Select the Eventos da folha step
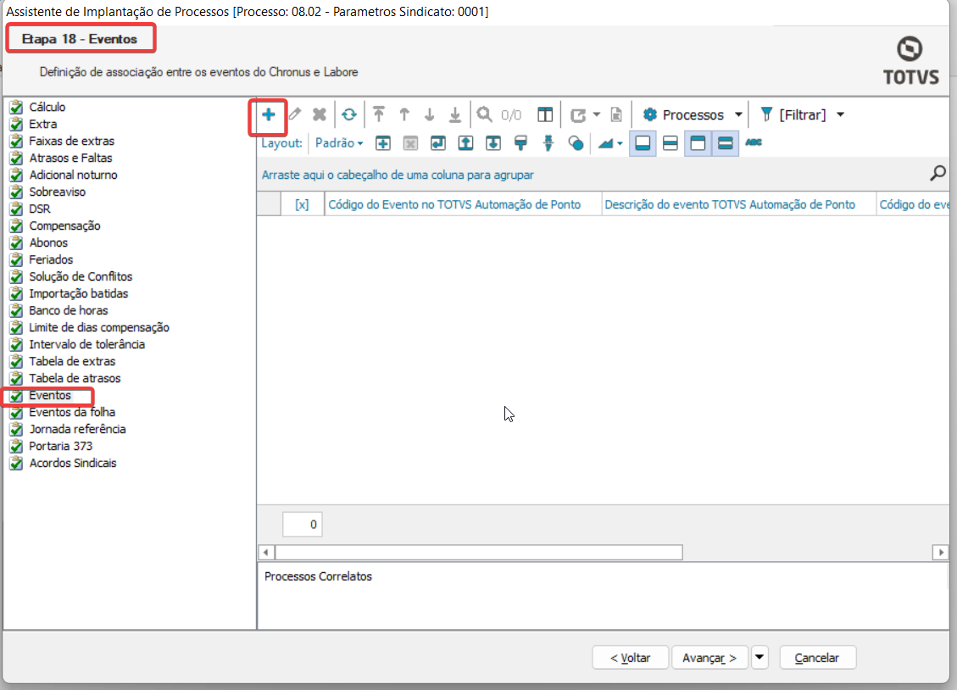Screen dimensions: 957x690 [x=72, y=413]
